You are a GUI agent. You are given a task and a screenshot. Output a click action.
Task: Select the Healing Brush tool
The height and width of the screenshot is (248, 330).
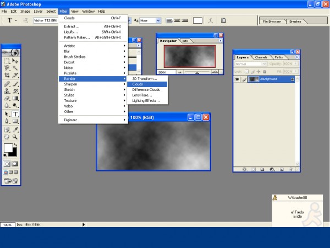point(7,84)
